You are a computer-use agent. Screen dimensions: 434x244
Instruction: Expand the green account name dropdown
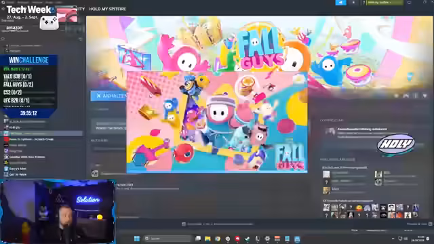click(384, 3)
